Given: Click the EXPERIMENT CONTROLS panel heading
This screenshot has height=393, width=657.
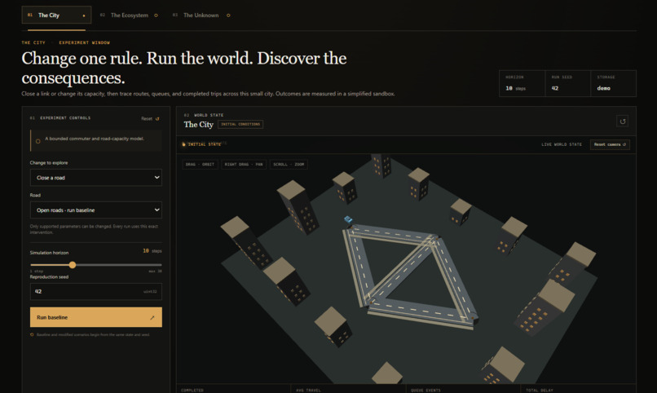Looking at the screenshot, I should [x=65, y=118].
